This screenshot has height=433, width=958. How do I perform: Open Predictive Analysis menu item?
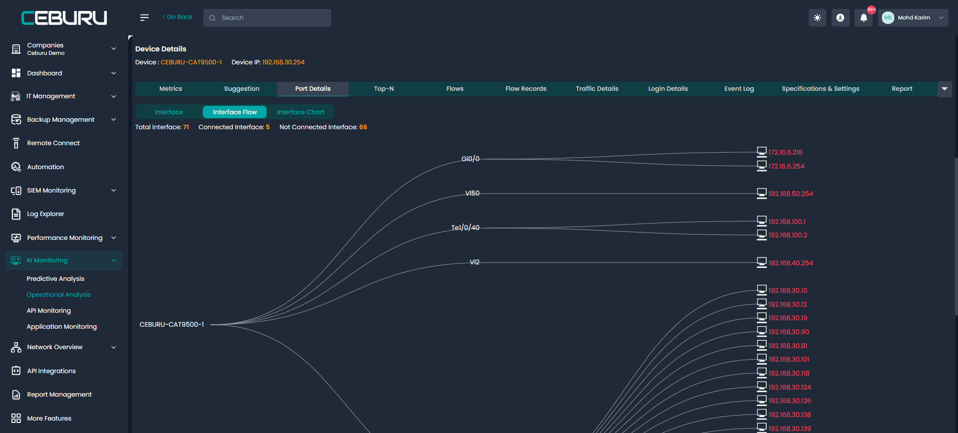pos(55,279)
